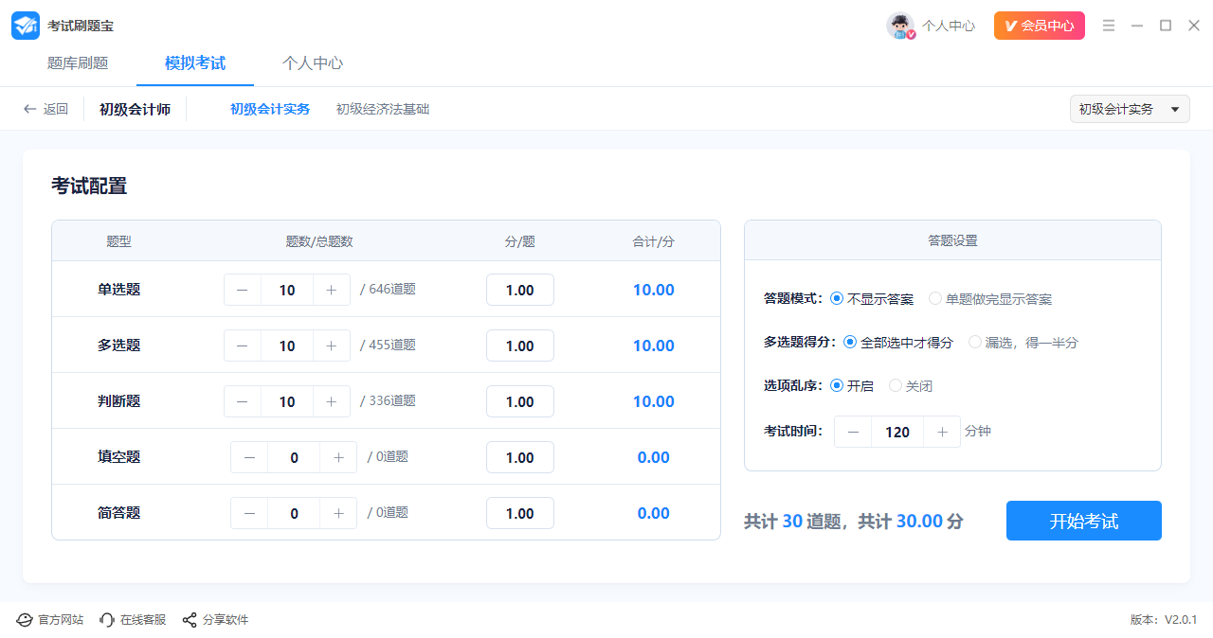Go back using 返回 link
This screenshot has height=638, width=1213.
tap(56, 109)
